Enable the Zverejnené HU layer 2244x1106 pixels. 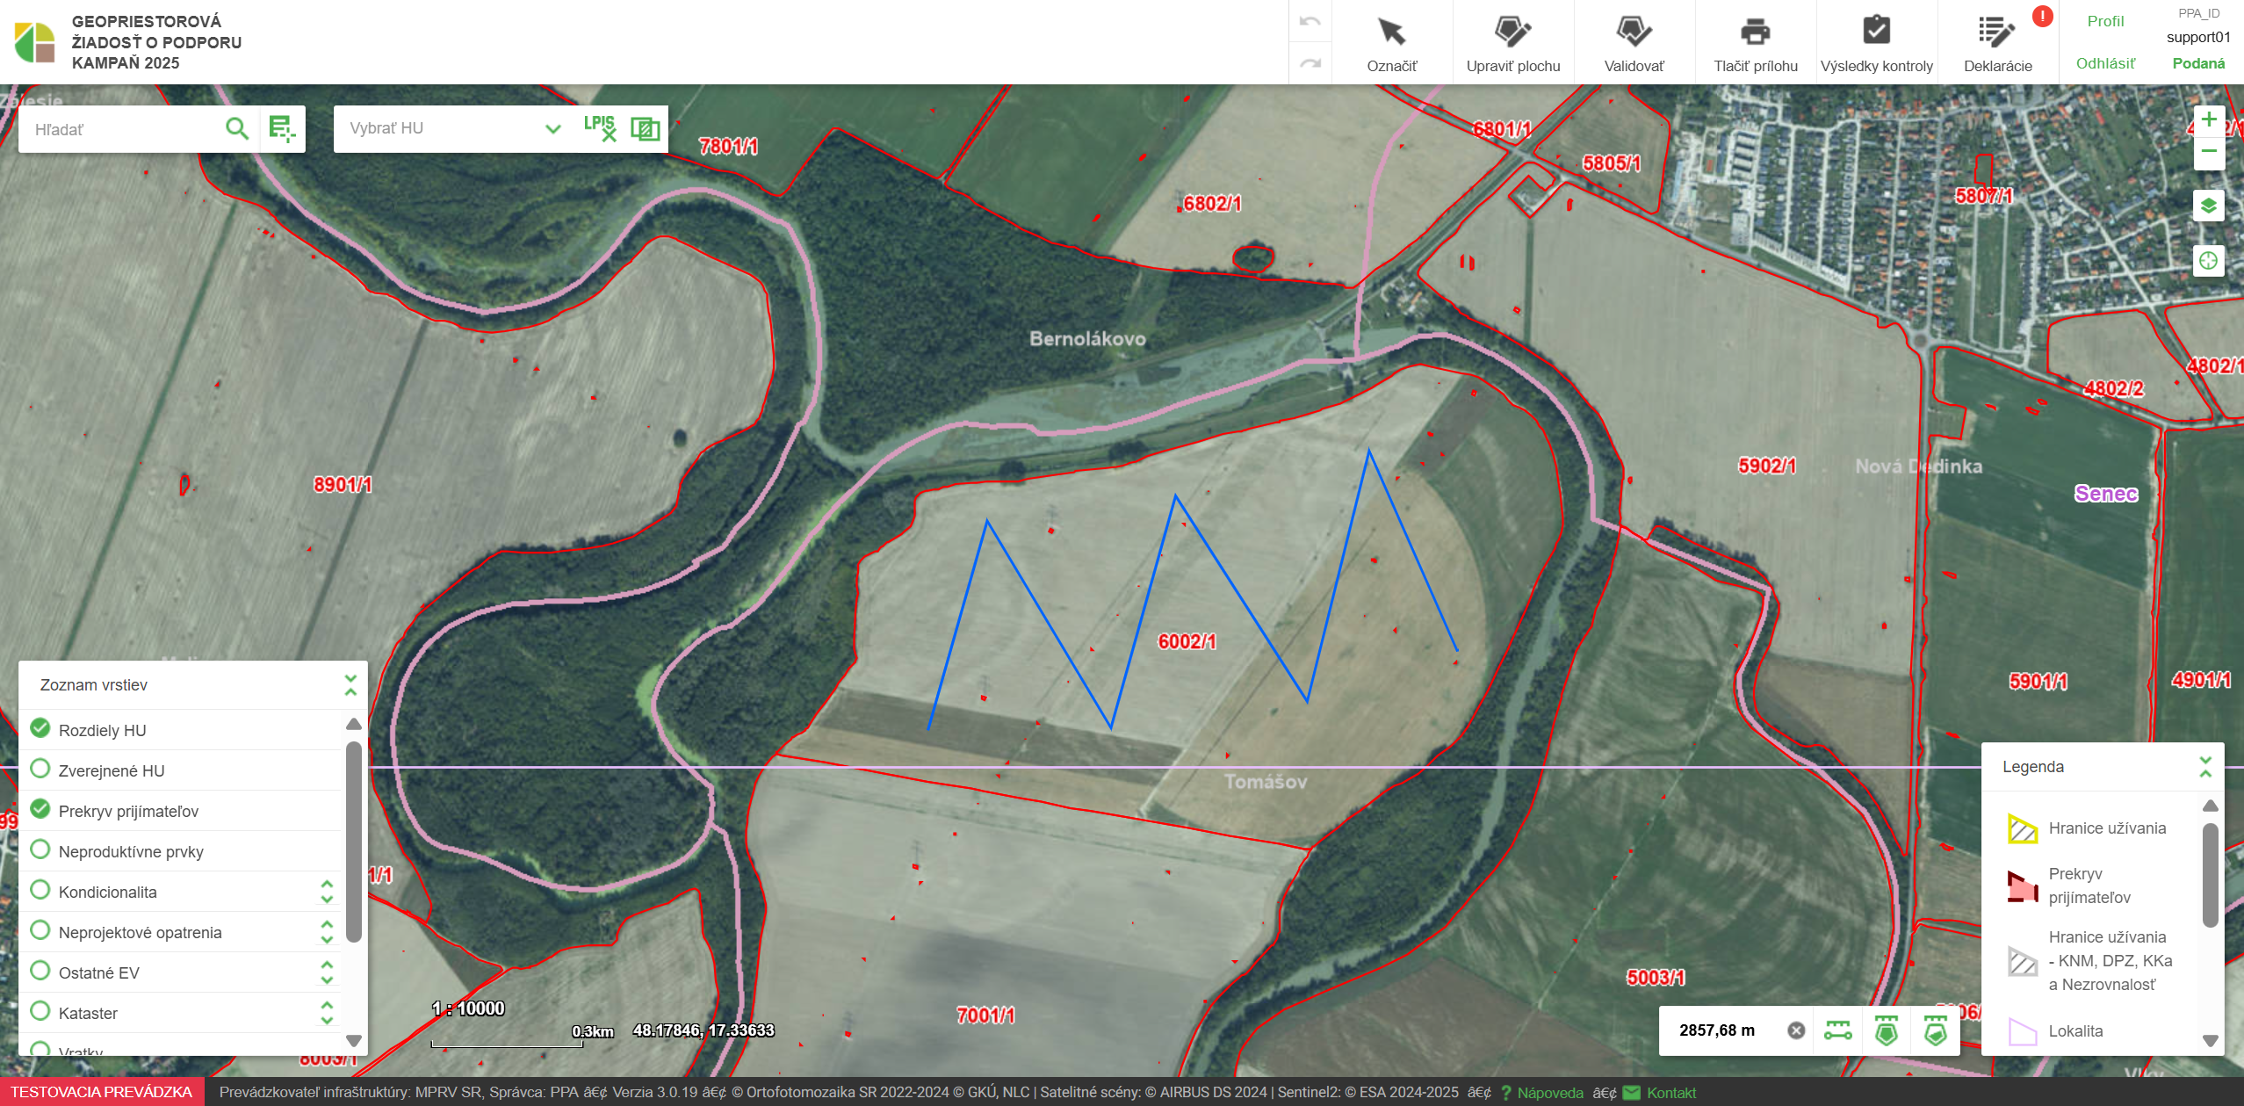pyautogui.click(x=40, y=770)
